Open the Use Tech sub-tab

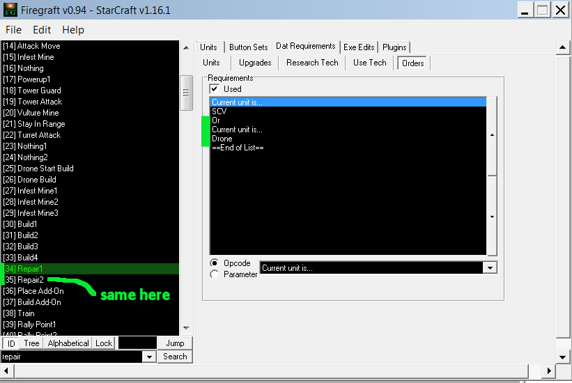(369, 63)
